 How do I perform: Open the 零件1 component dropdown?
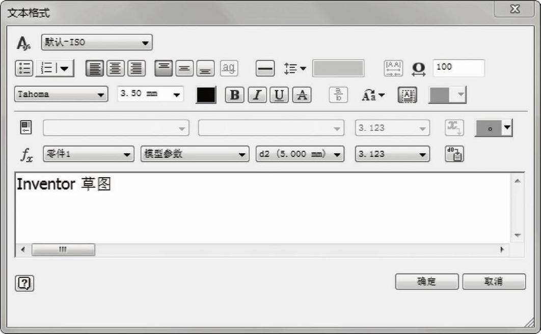tap(89, 154)
